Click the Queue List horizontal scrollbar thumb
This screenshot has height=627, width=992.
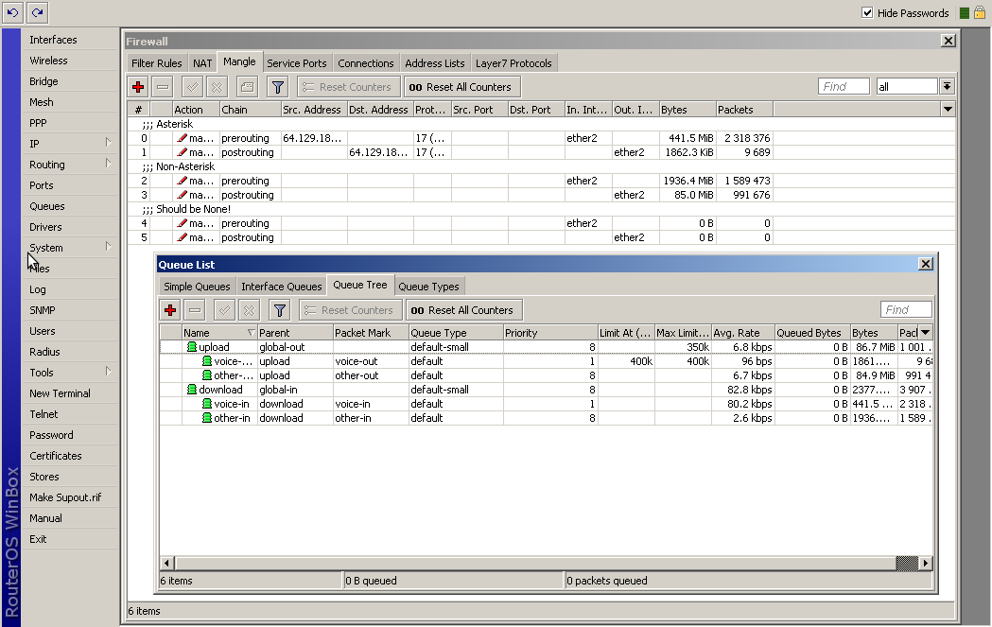[906, 563]
